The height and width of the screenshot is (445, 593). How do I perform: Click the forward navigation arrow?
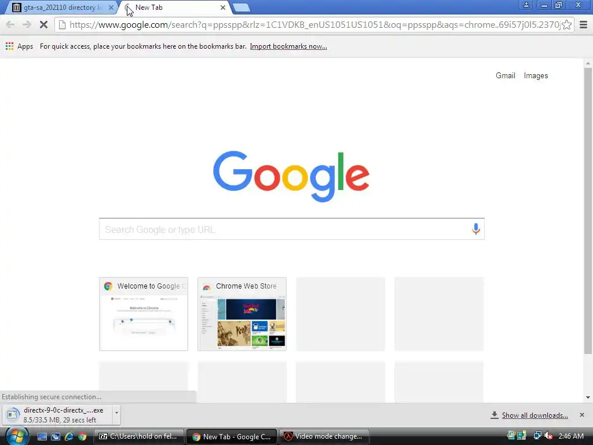point(27,25)
